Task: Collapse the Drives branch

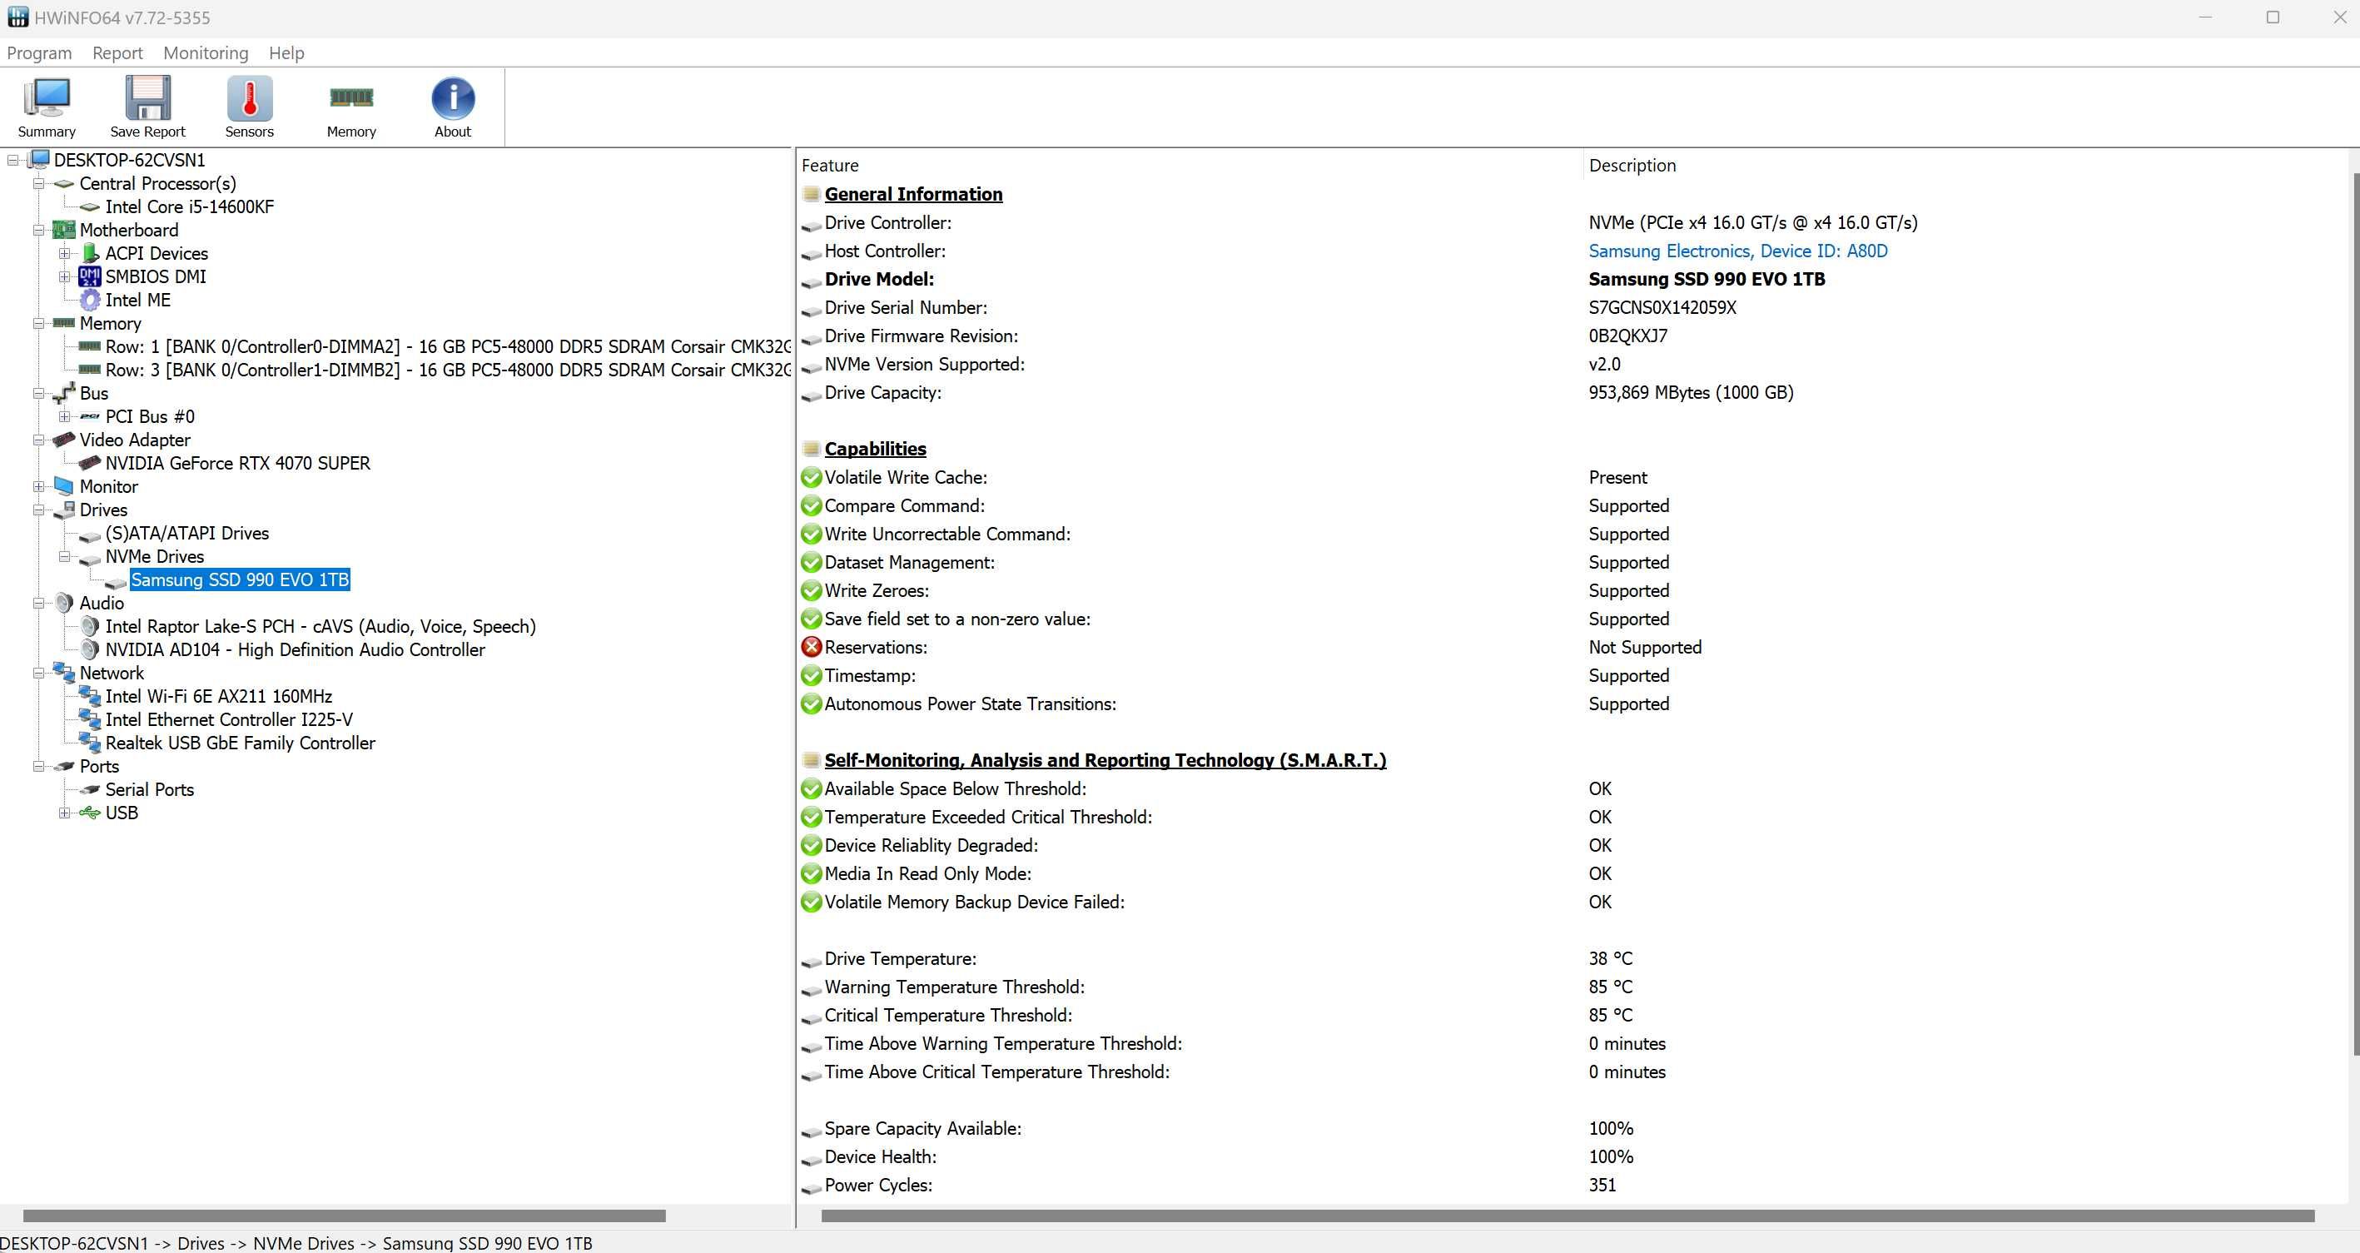Action: [38, 510]
